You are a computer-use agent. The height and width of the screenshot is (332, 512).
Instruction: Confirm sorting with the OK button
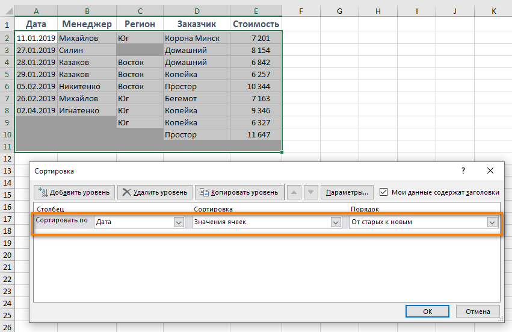[427, 312]
